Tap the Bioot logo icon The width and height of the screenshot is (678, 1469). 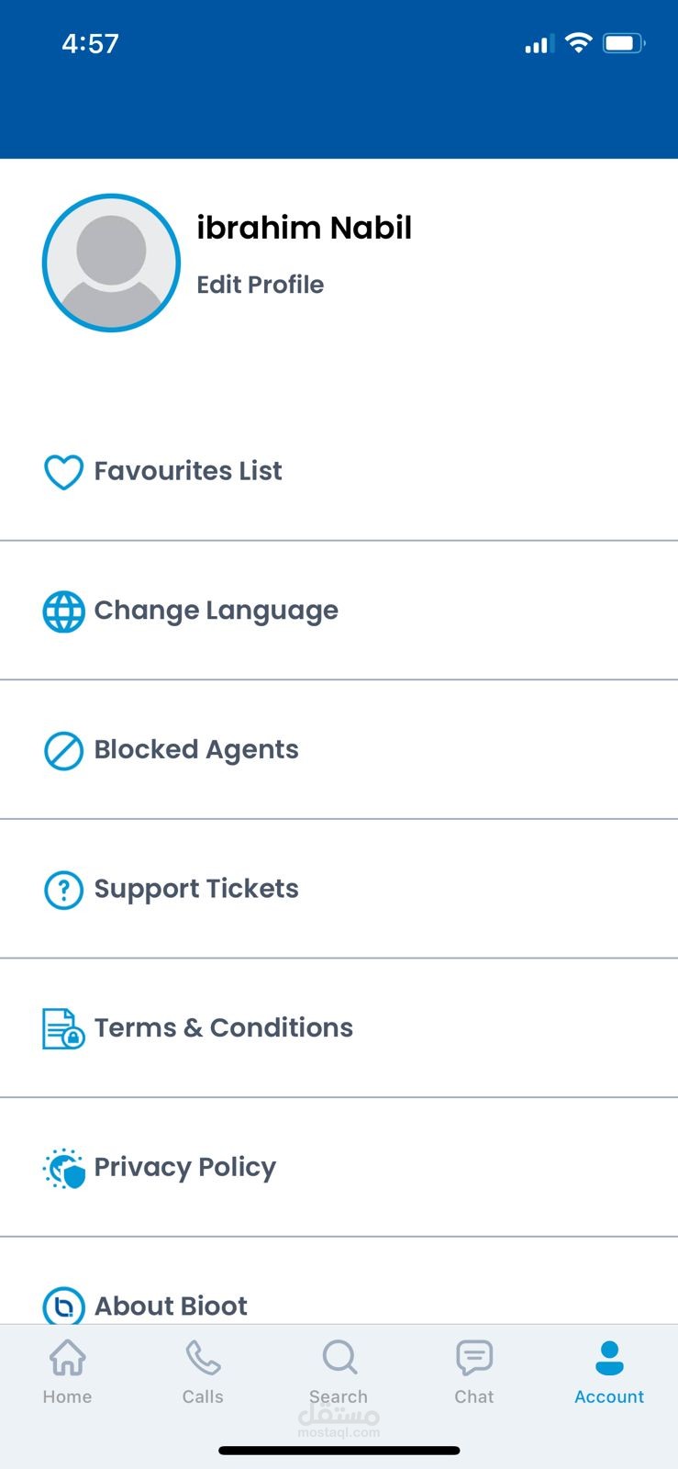[63, 1305]
